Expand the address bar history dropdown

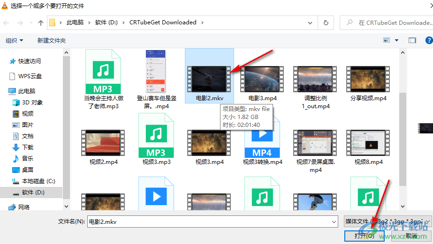coord(310,23)
